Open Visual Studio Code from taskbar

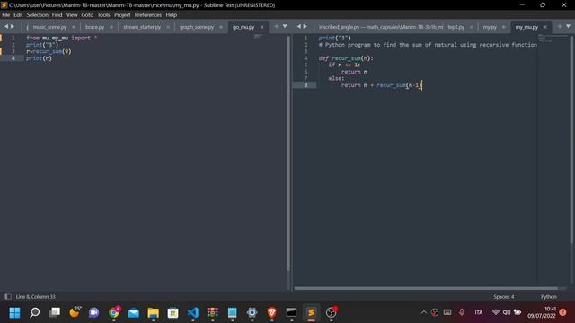pos(193,313)
